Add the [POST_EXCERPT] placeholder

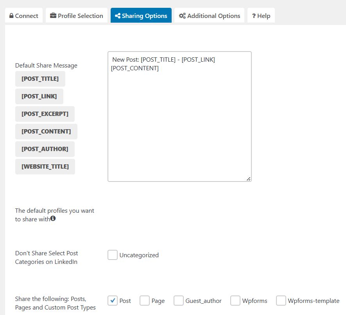(45, 114)
